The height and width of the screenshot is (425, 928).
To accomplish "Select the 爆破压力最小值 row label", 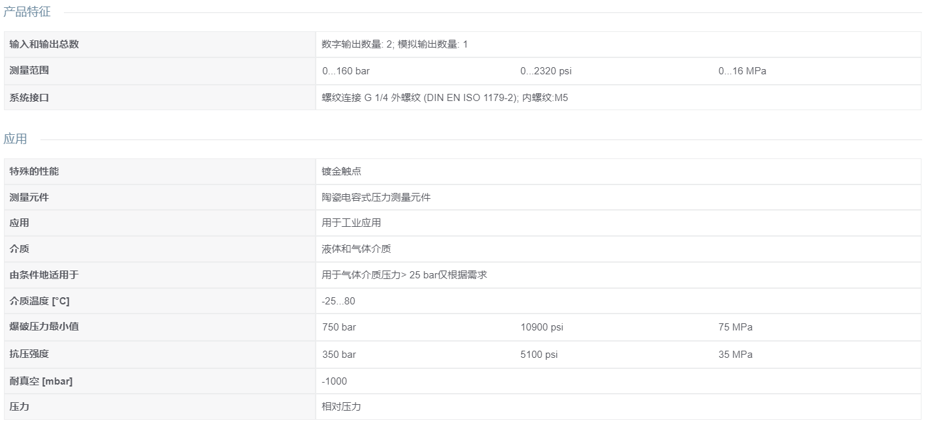I will (44, 327).
